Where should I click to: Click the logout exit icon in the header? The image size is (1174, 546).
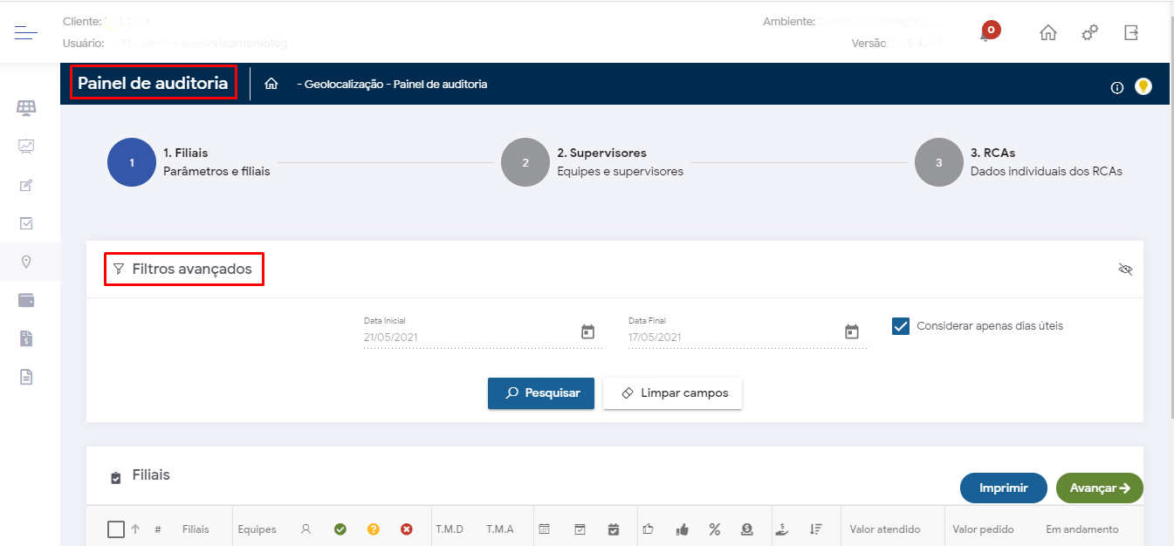(x=1131, y=32)
